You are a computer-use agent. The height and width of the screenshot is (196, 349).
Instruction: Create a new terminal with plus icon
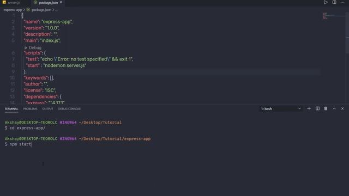[309, 108]
